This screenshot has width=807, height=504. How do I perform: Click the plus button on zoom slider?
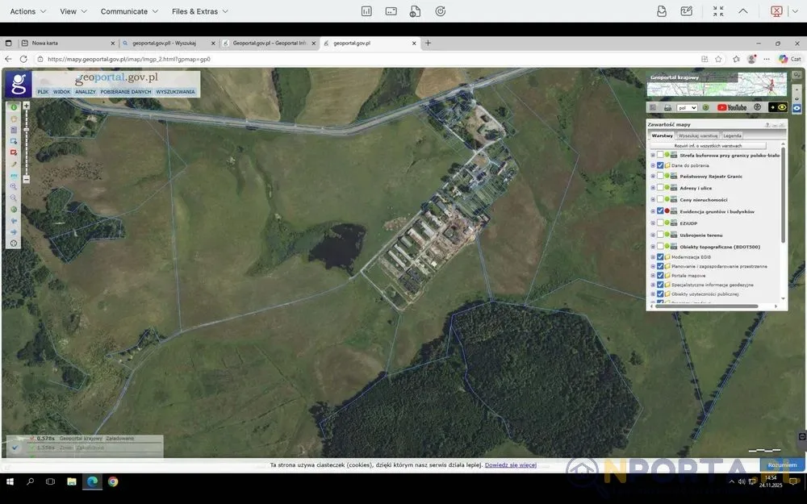(27, 106)
